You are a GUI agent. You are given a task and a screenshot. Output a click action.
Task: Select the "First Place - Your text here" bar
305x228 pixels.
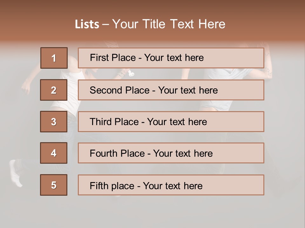pos(171,58)
